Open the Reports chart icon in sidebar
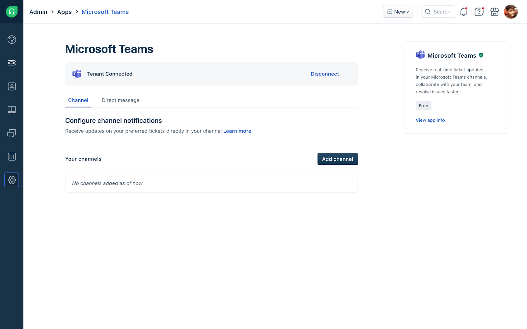527x329 pixels. 12,157
